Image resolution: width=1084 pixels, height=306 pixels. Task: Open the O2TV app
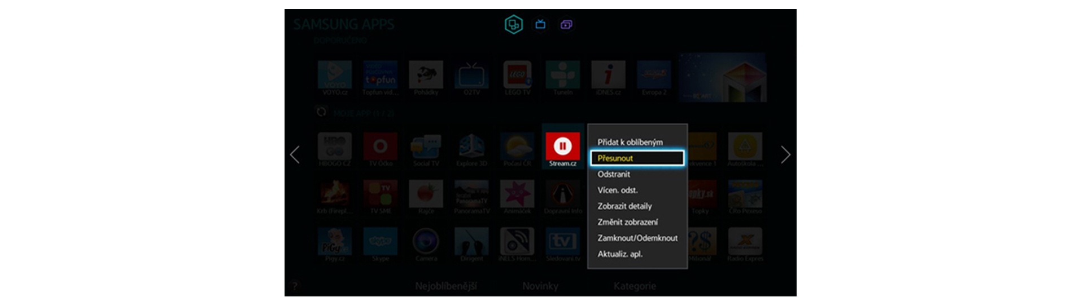pos(471,78)
